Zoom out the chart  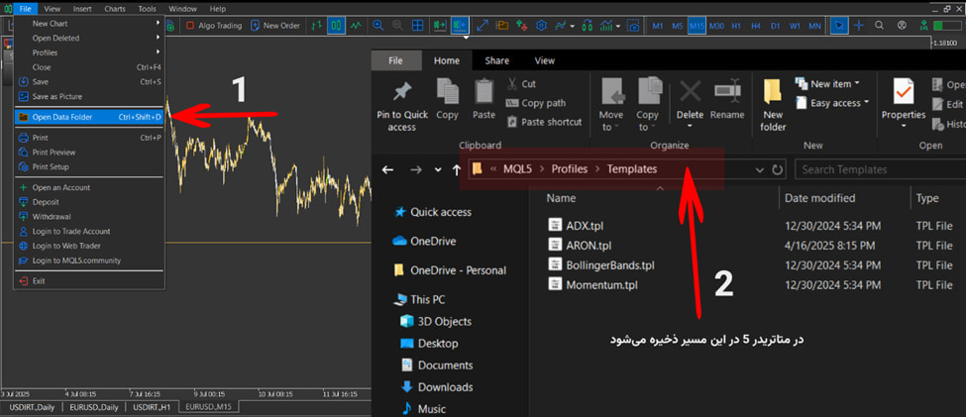[x=397, y=26]
